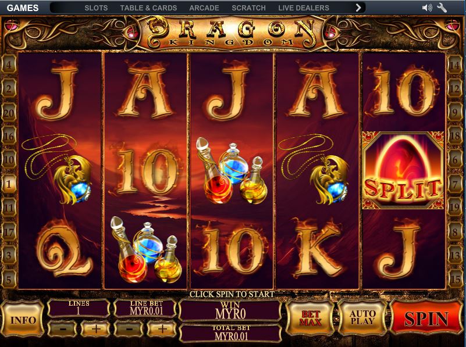Switch to Live Dealers tab
Screen dimensions: 466x347
[304, 8]
